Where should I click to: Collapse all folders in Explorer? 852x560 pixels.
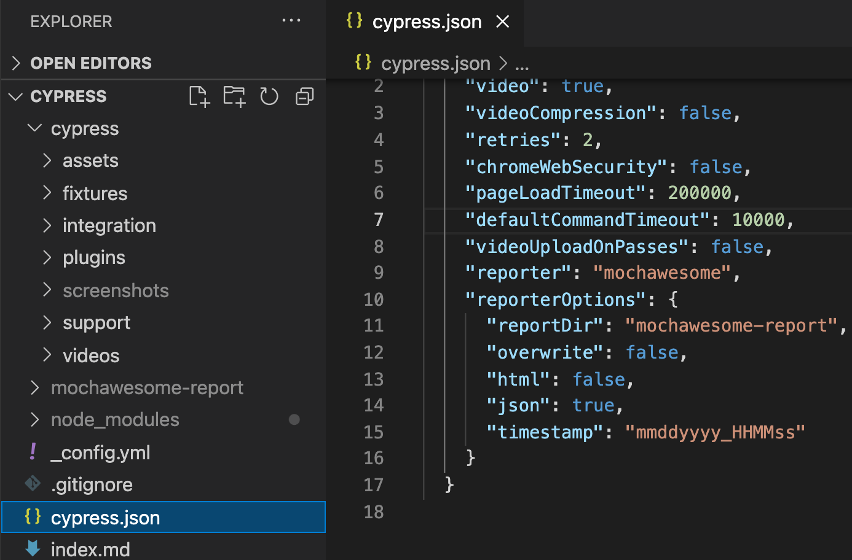pyautogui.click(x=305, y=96)
